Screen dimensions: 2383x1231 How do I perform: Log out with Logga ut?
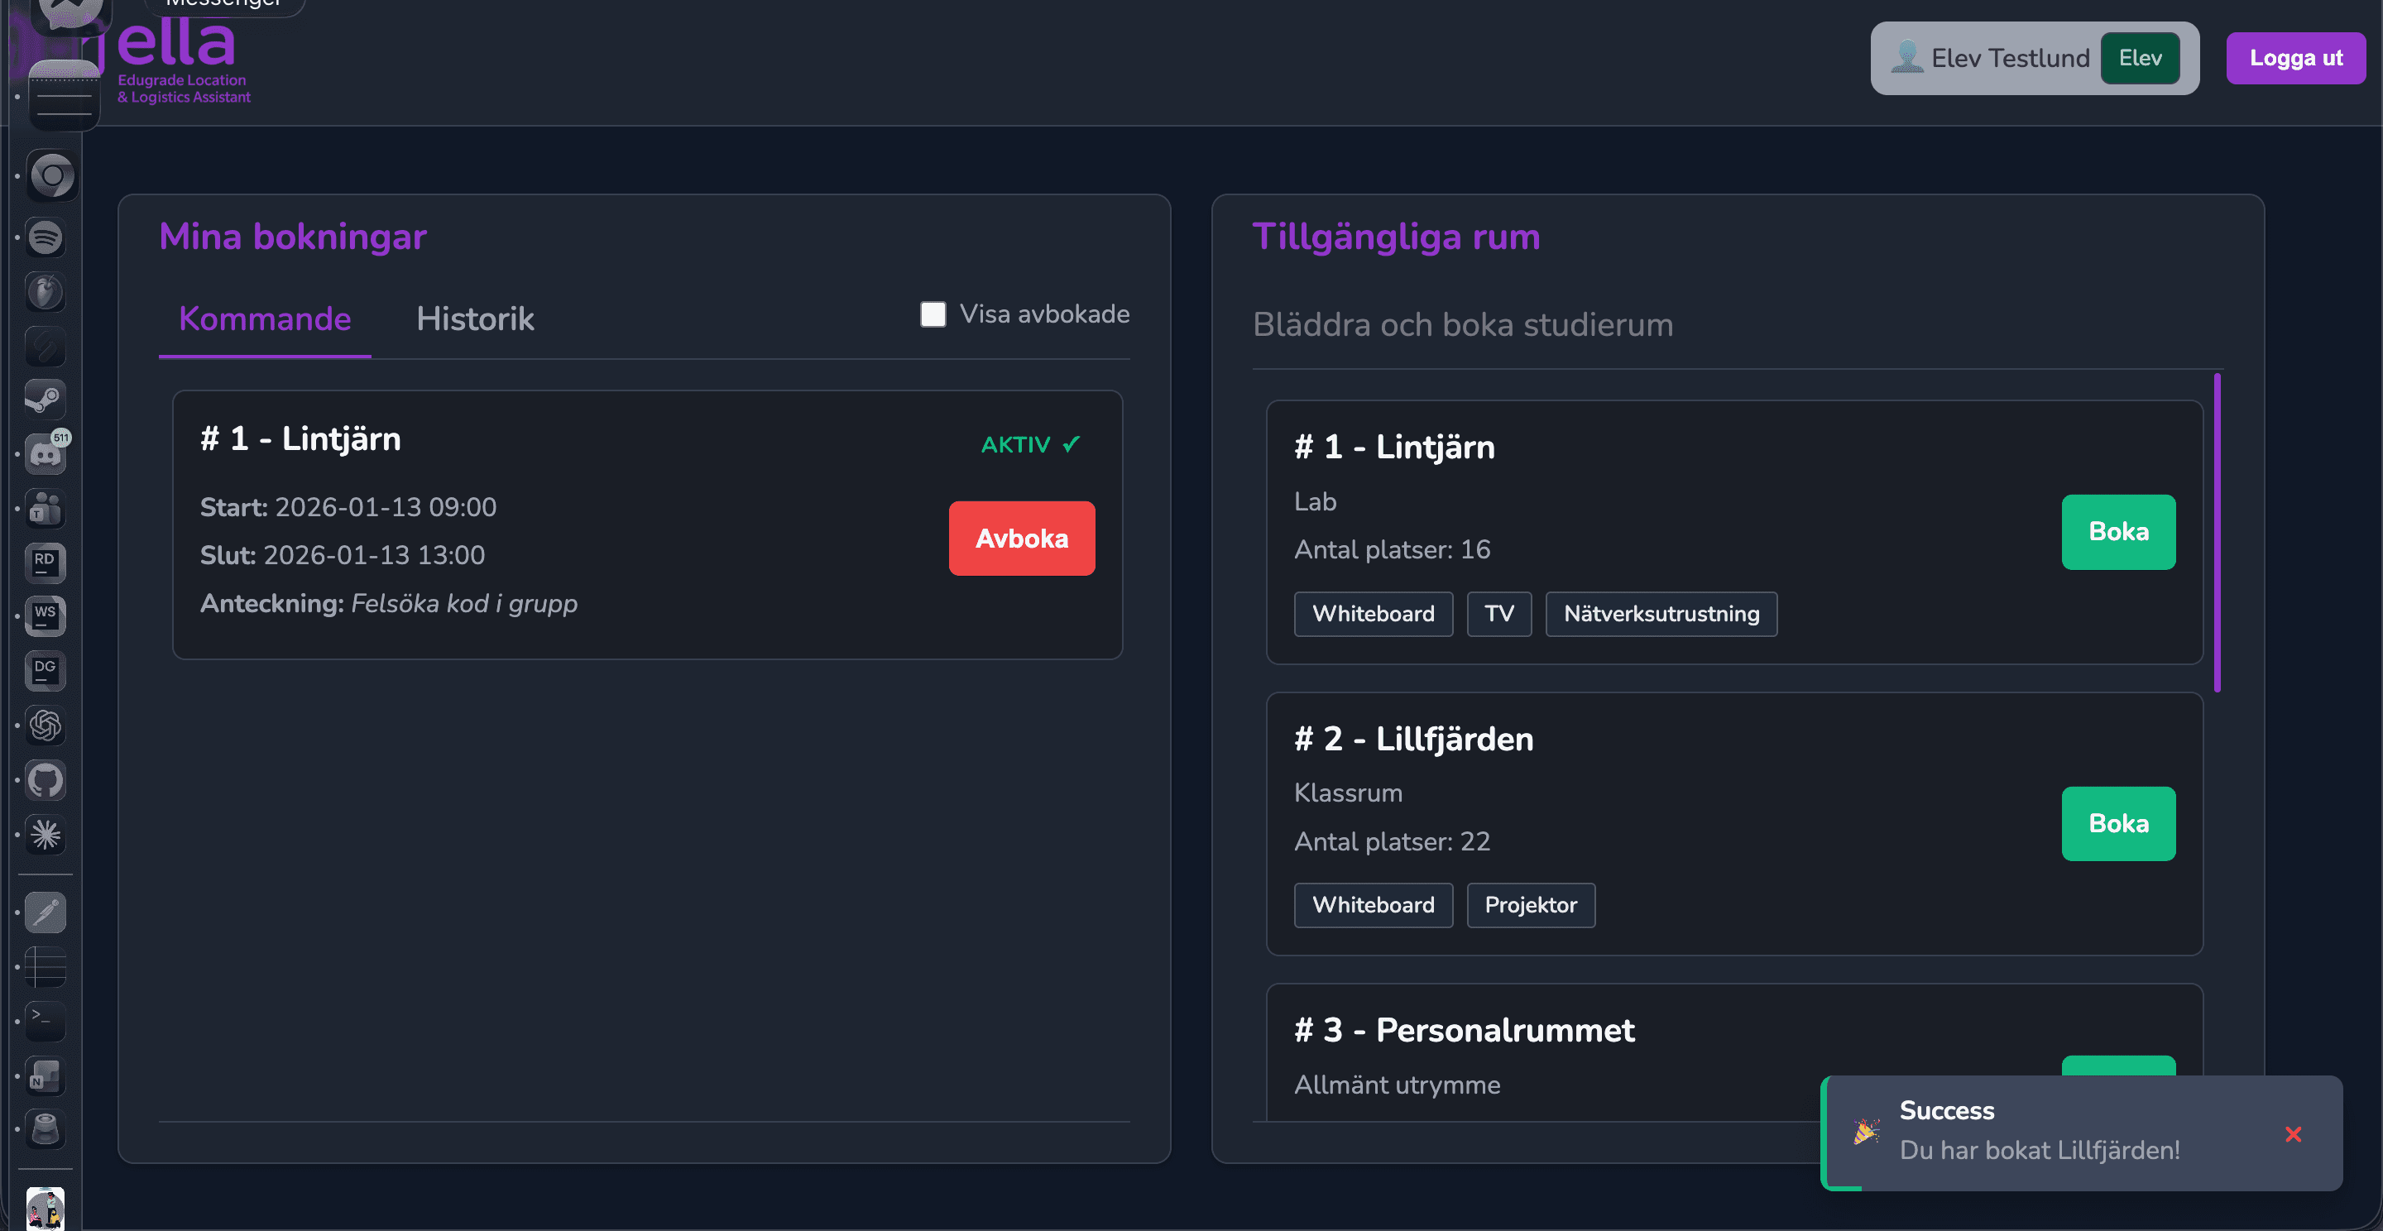[x=2295, y=58]
